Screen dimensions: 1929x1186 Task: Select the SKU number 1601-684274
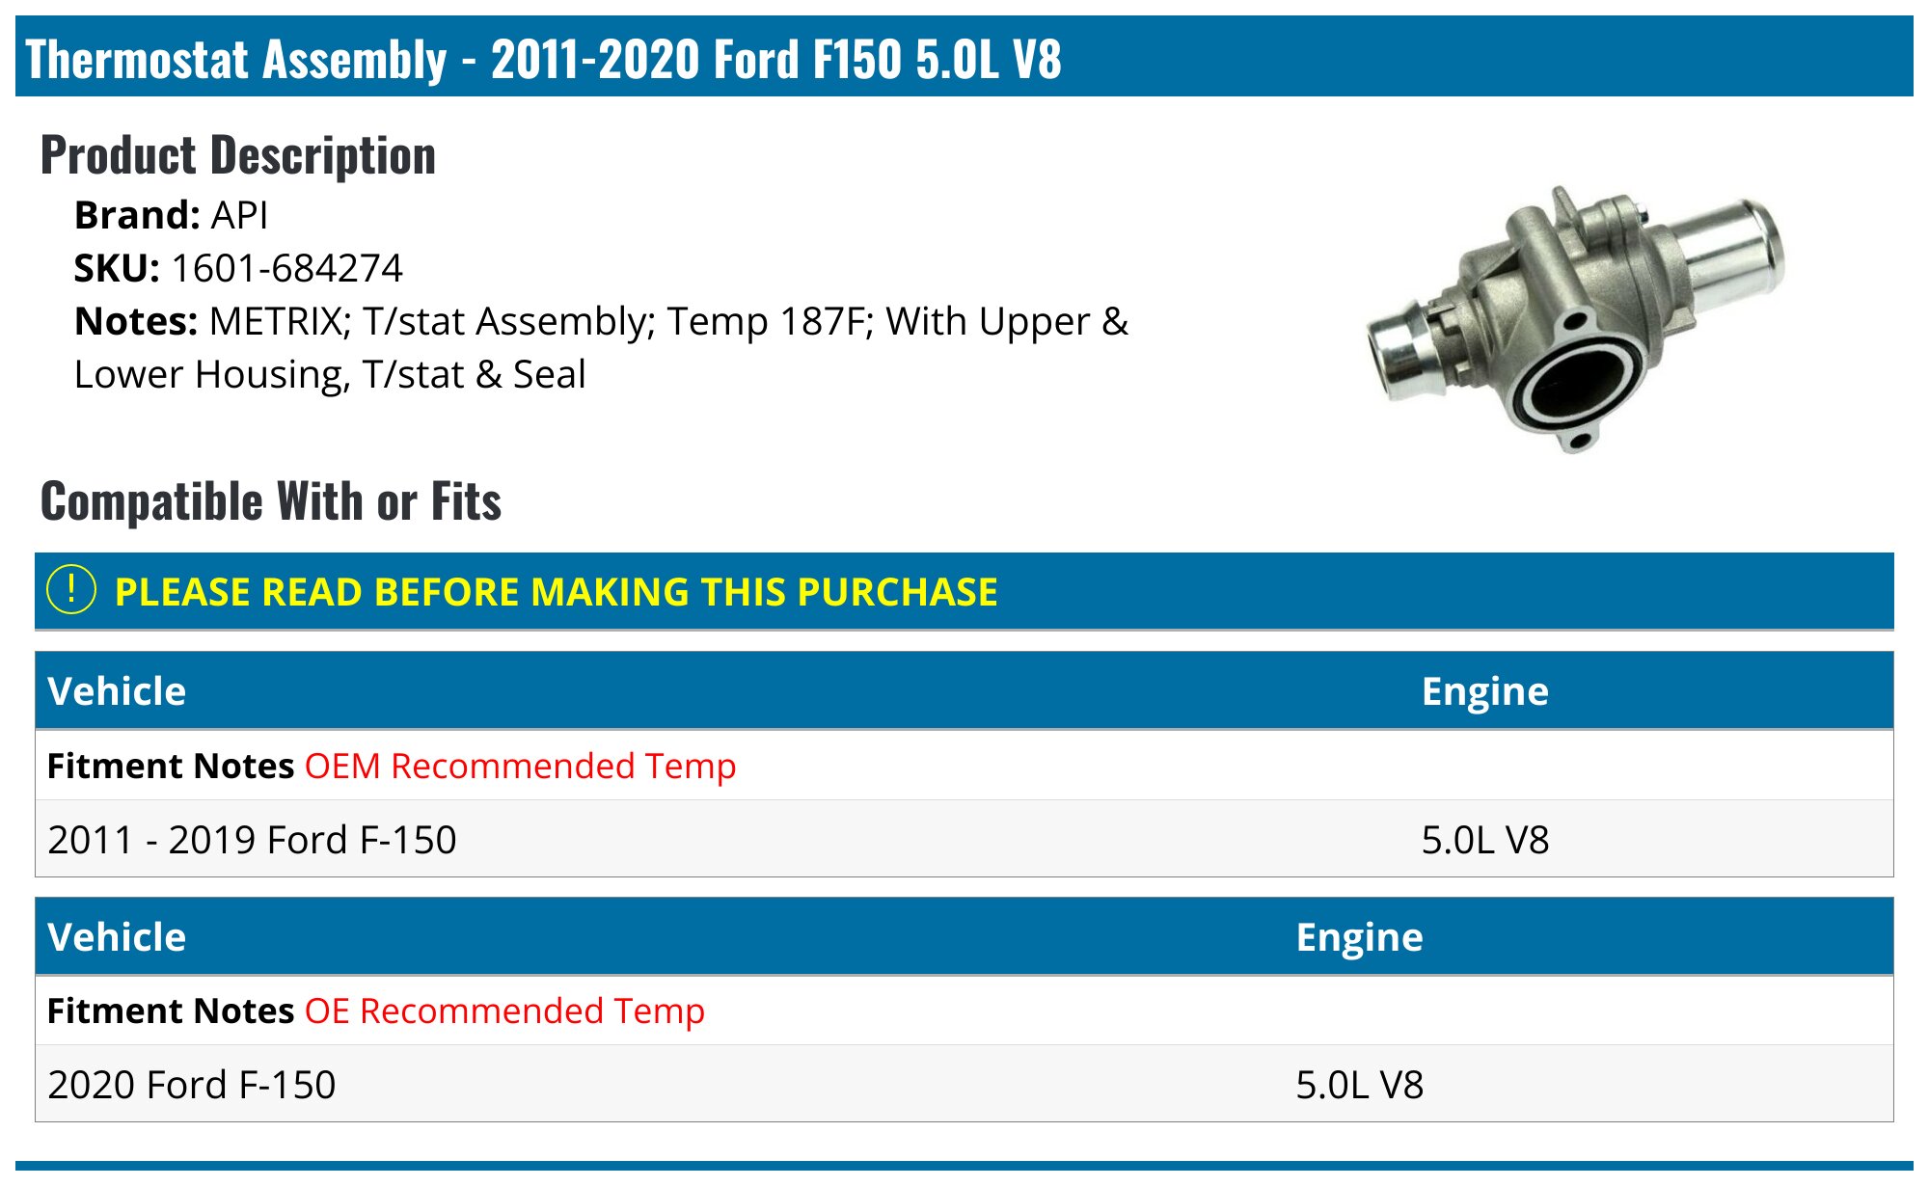286,268
